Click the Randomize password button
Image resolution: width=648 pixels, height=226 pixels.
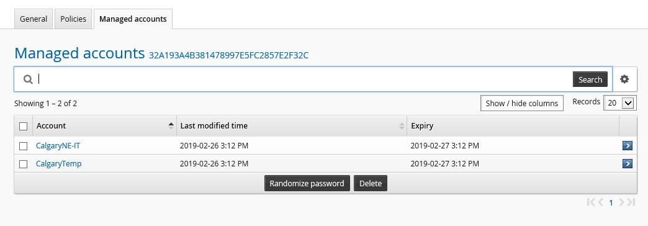pyautogui.click(x=307, y=183)
